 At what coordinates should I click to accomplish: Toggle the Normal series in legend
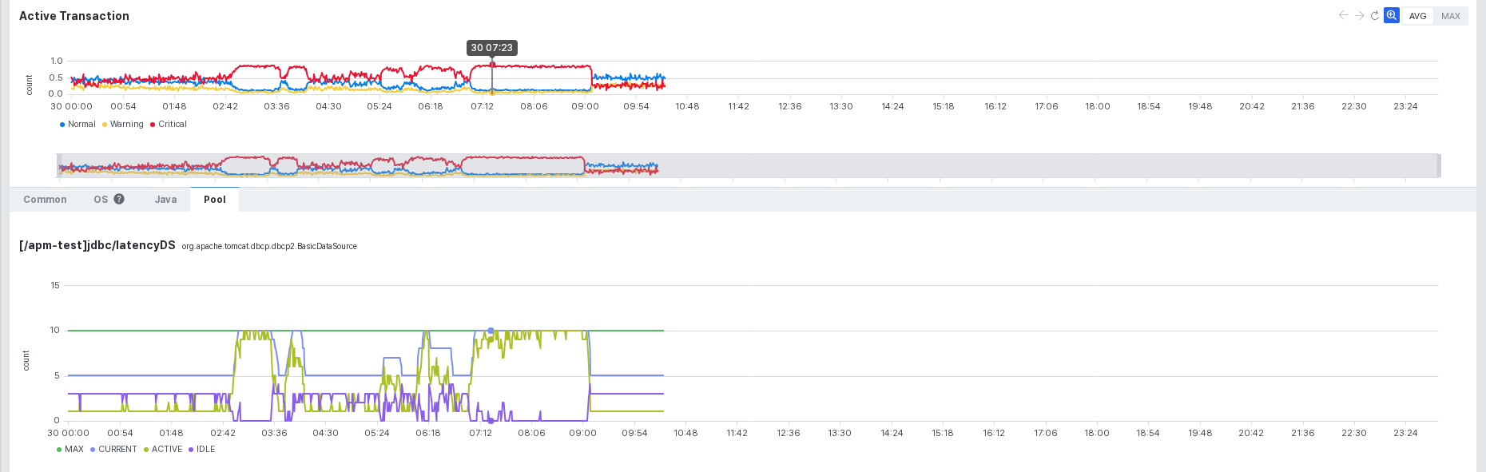click(77, 124)
